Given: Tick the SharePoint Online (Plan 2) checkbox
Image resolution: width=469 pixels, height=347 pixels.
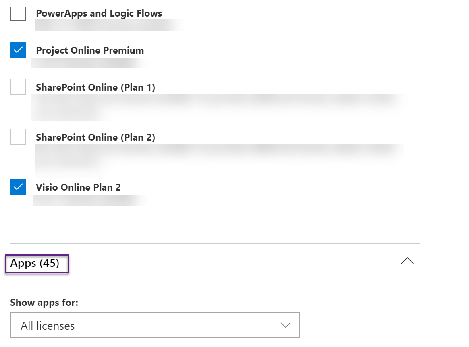Looking at the screenshot, I should tap(18, 137).
